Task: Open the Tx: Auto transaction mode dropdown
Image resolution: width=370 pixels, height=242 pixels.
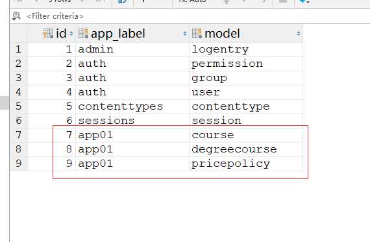Action: (192, 1)
